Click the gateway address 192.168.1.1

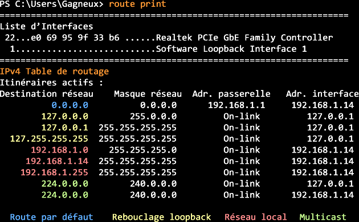click(236, 105)
